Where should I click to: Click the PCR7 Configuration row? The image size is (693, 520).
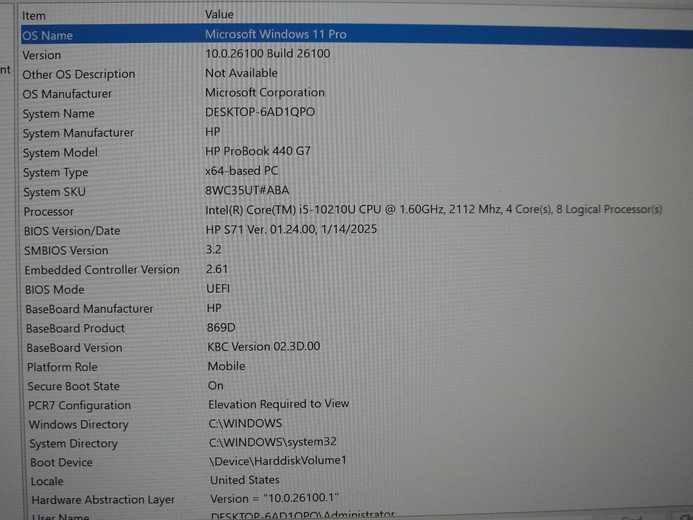(x=79, y=406)
